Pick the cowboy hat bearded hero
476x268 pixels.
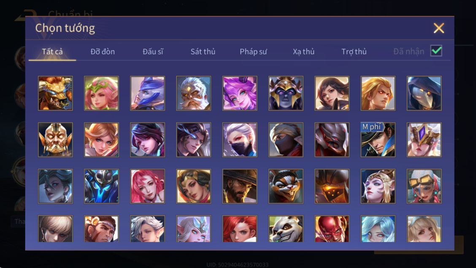coord(240,186)
